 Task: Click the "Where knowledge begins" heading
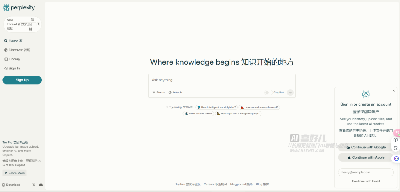[222, 62]
